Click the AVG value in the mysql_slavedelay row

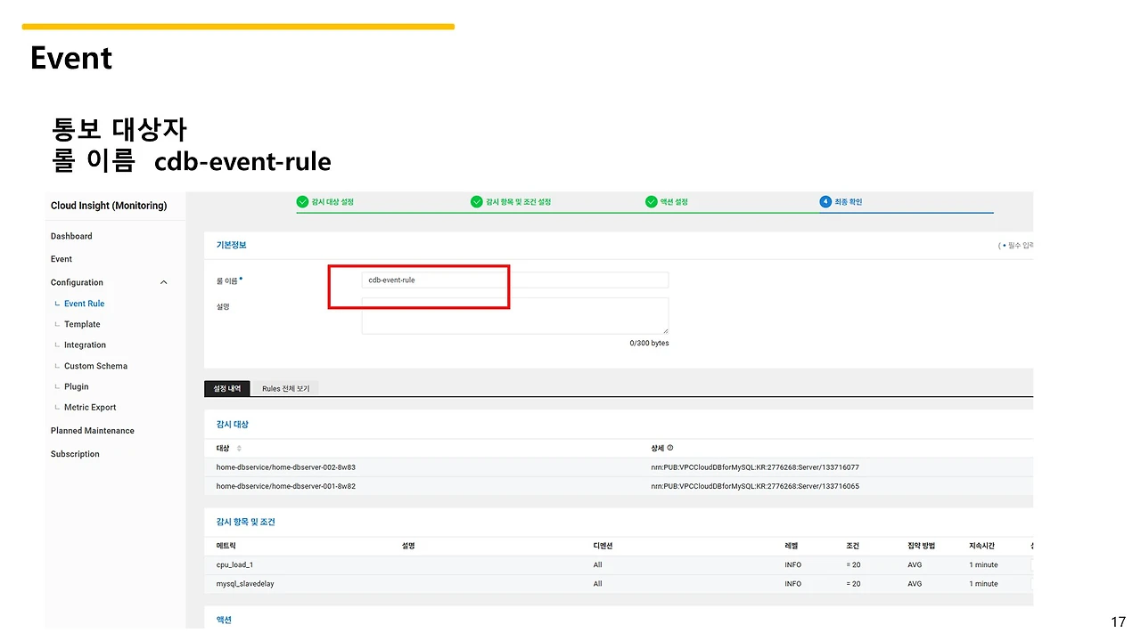[x=915, y=584]
